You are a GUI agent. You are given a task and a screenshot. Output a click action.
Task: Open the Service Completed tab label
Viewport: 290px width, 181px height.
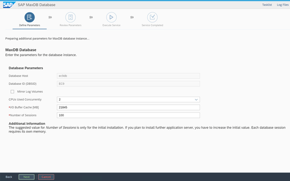point(152,25)
